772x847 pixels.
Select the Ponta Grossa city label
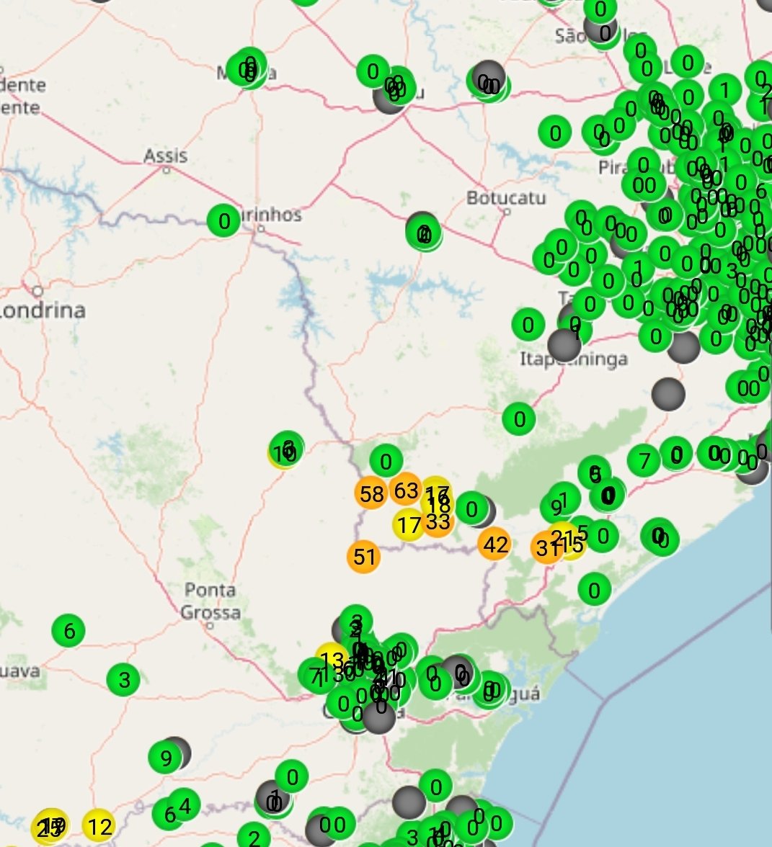210,601
